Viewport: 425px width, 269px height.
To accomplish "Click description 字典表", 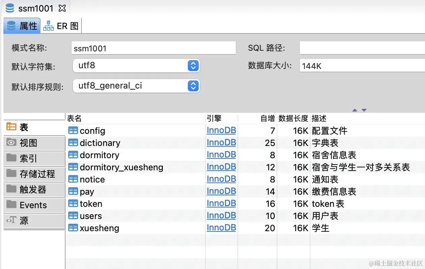I will tap(325, 143).
